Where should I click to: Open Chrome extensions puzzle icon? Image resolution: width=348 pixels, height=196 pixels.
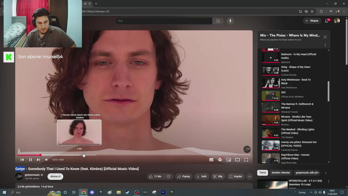point(321,11)
